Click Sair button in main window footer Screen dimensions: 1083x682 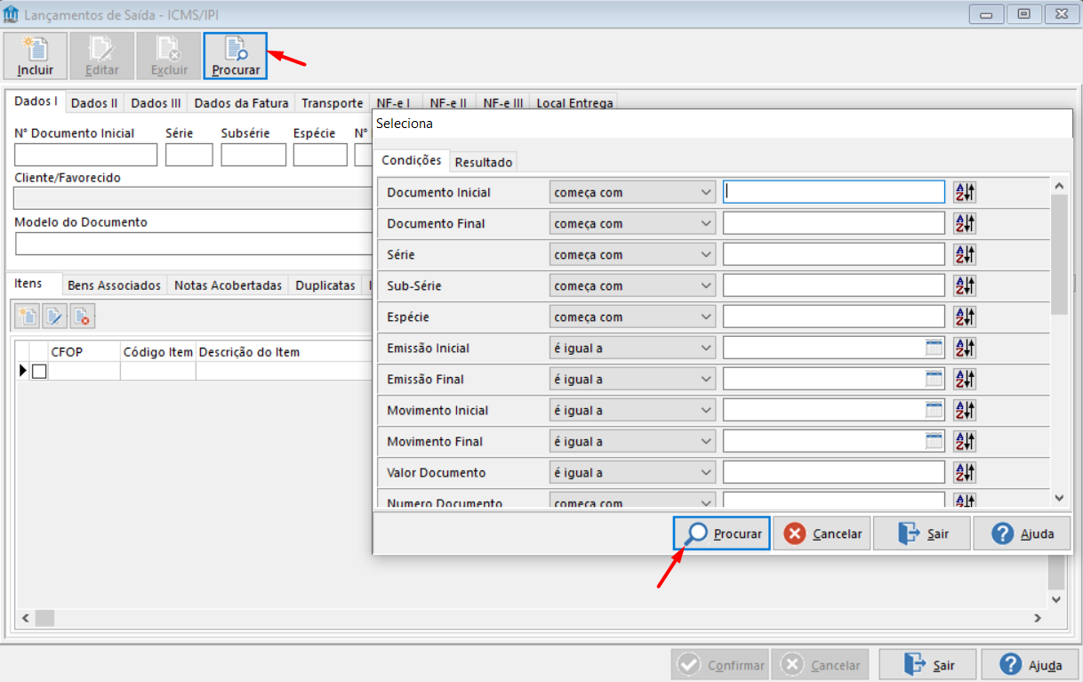[928, 664]
